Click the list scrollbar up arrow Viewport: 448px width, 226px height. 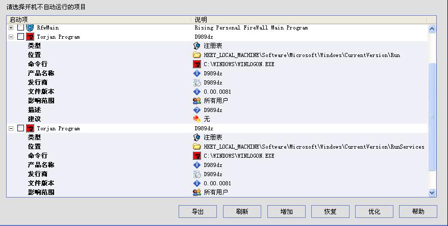point(432,29)
